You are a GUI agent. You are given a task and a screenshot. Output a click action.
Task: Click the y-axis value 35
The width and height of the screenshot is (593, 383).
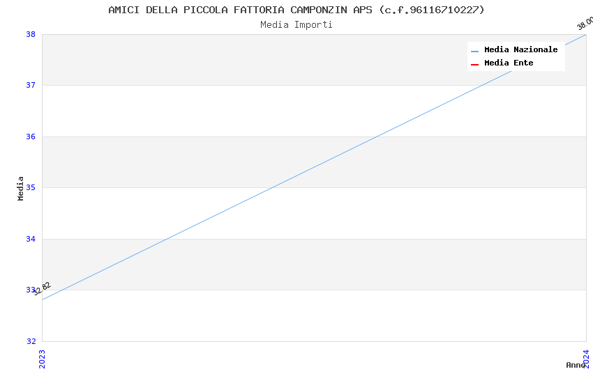(x=31, y=187)
